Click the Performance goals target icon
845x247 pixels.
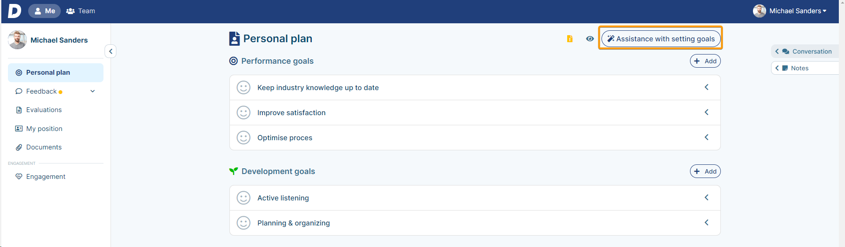(233, 61)
